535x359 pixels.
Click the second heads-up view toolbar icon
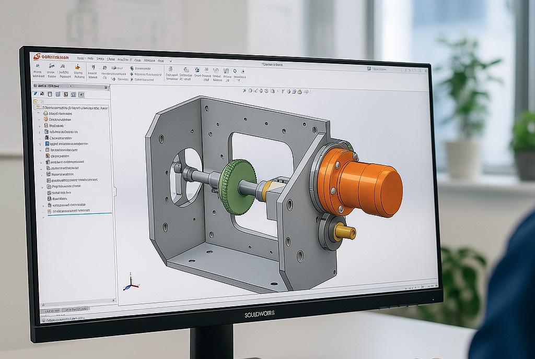[x=250, y=91]
